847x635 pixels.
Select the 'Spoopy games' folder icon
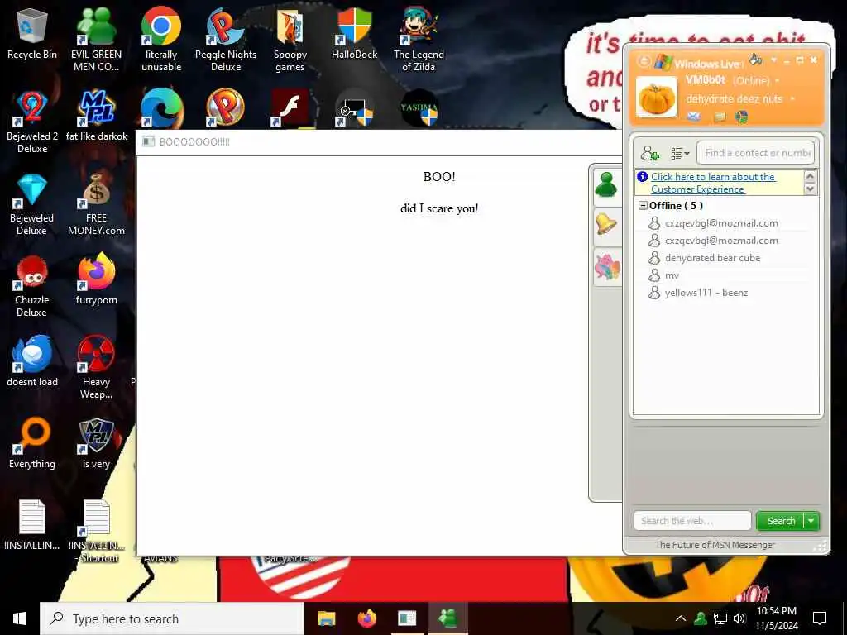290,39
